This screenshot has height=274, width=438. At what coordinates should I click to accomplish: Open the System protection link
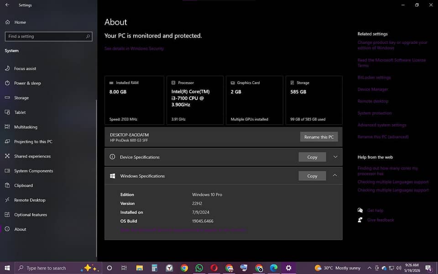375,113
